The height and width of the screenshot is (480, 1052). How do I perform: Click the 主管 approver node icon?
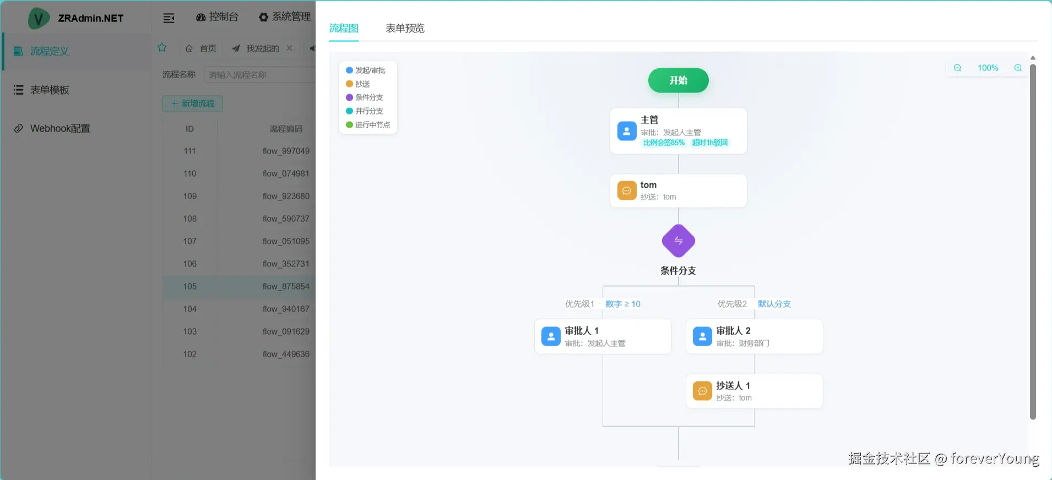click(627, 131)
